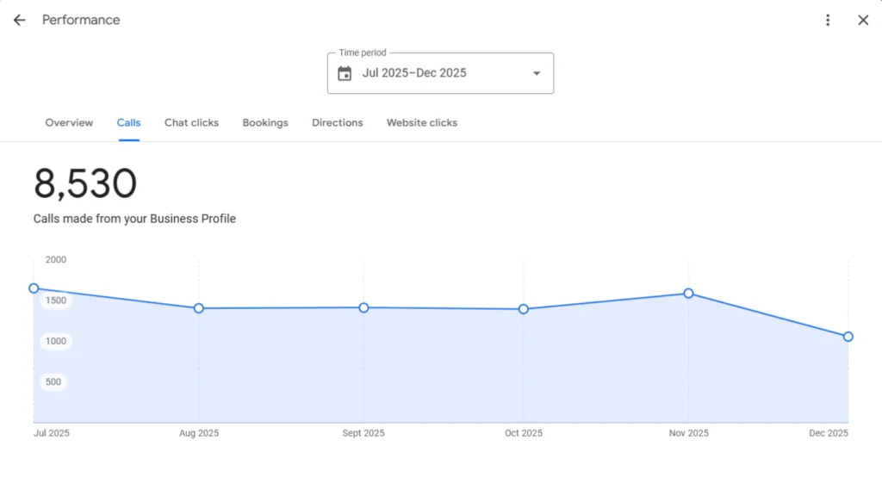Select the Jul 2025 data point on chart
882x477 pixels.
pyautogui.click(x=34, y=288)
